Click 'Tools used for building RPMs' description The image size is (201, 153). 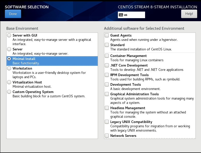145,79
